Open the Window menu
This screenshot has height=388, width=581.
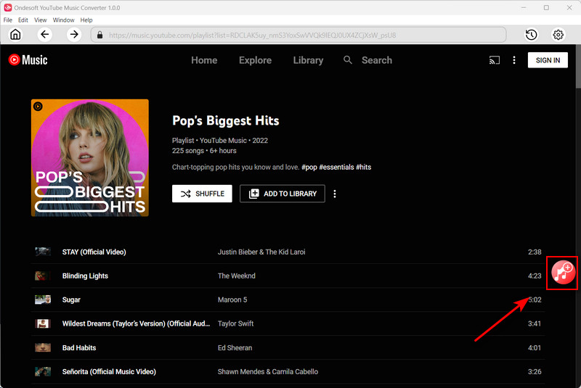63,20
